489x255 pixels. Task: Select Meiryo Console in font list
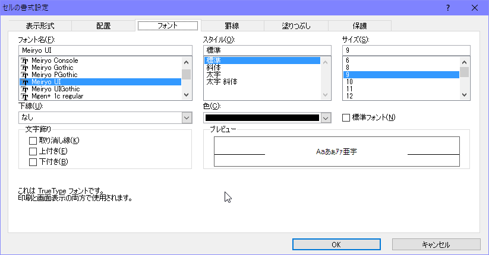click(x=100, y=60)
